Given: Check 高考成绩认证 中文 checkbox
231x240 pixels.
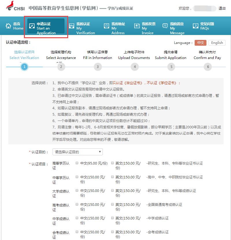Looking at the screenshot, I should (x=77, y=204).
